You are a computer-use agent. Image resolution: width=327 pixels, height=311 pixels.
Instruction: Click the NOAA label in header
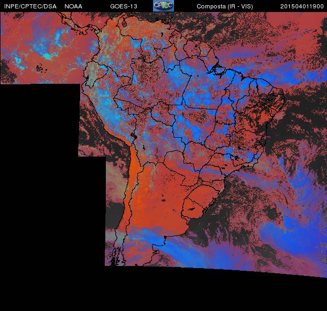click(x=73, y=6)
